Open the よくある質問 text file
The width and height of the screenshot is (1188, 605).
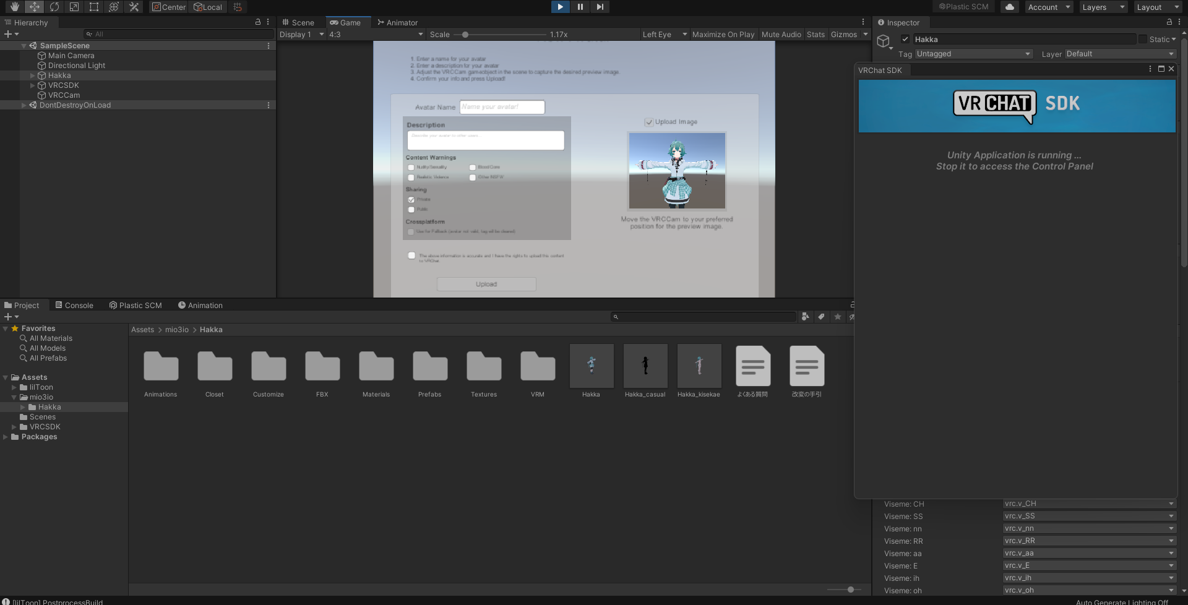[x=753, y=372]
